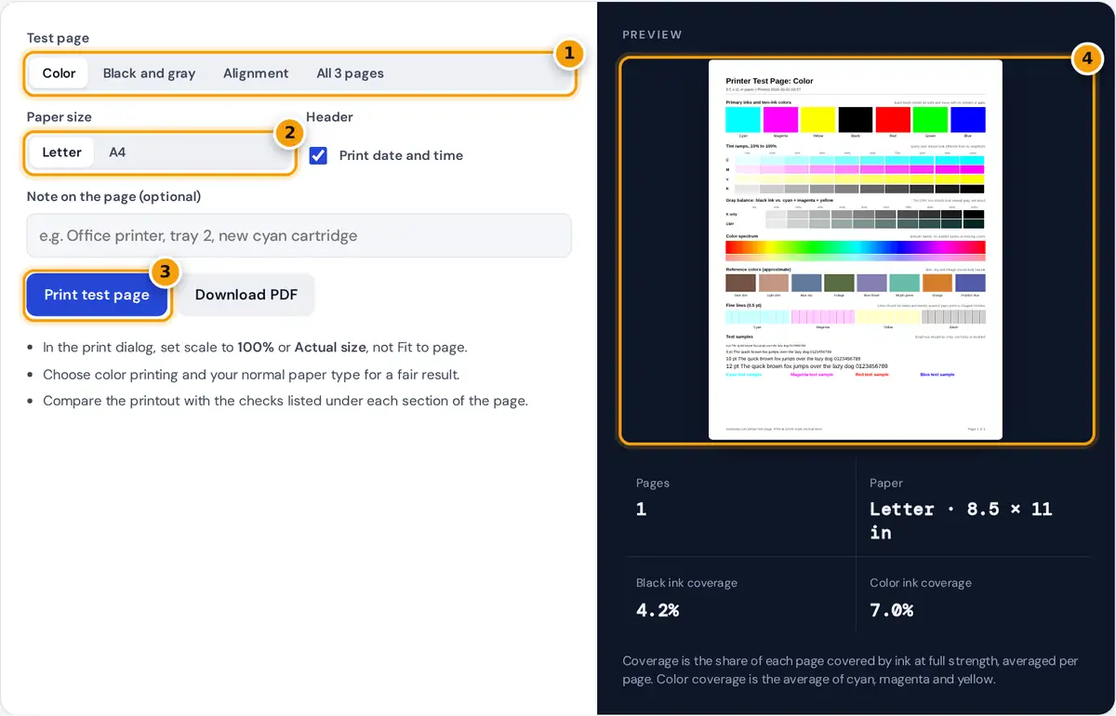Click the tip about choosing color printing
Viewport: 1116px width, 716px height.
pyautogui.click(x=251, y=374)
